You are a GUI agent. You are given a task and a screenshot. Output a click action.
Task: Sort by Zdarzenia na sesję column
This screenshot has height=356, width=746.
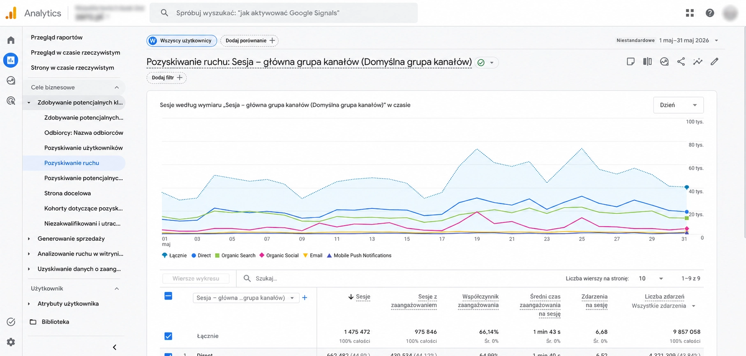(x=594, y=301)
